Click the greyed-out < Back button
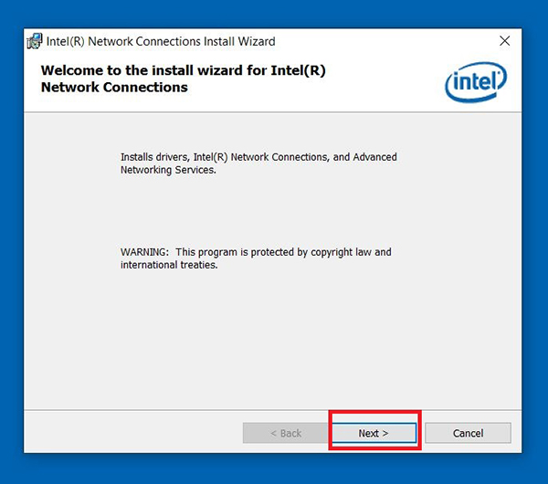The height and width of the screenshot is (484, 548). 286,433
